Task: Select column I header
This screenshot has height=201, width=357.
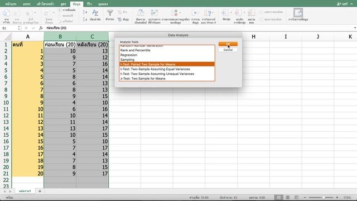Action: [286, 36]
